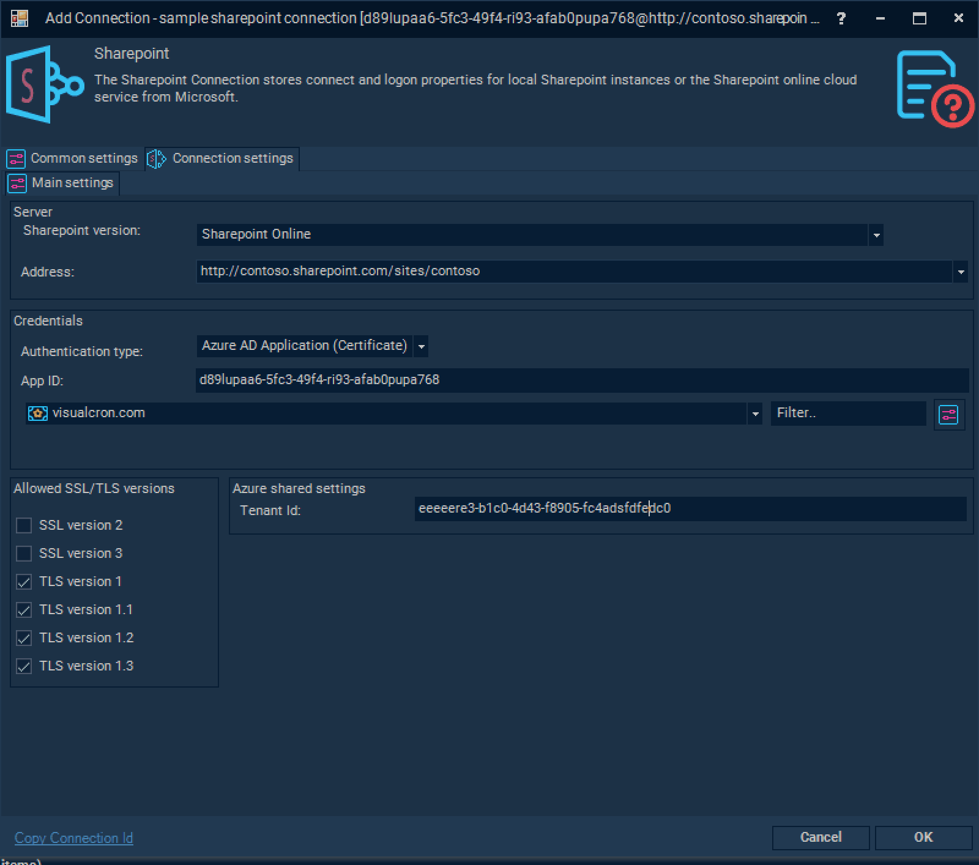
Task: Enable the SSL version 2 checkbox
Action: click(24, 525)
